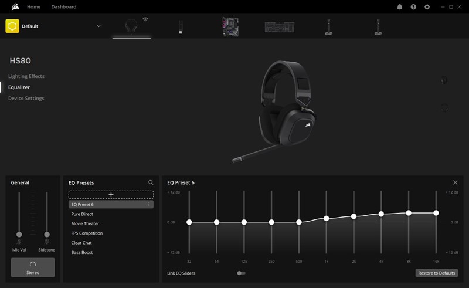Open Device Settings in the sidebar
469x288 pixels.
point(26,99)
